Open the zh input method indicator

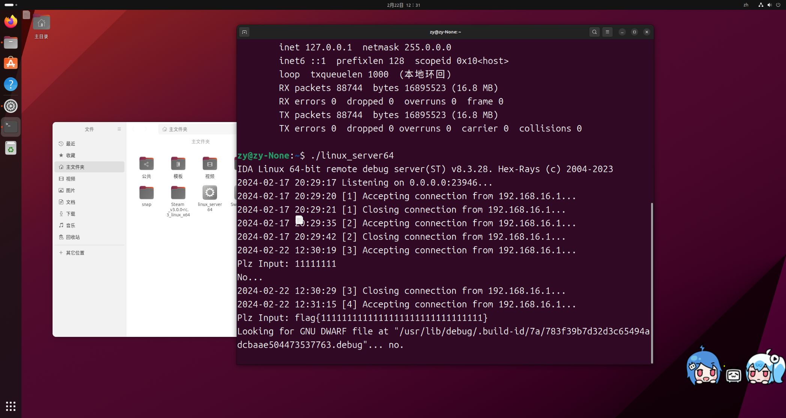746,5
